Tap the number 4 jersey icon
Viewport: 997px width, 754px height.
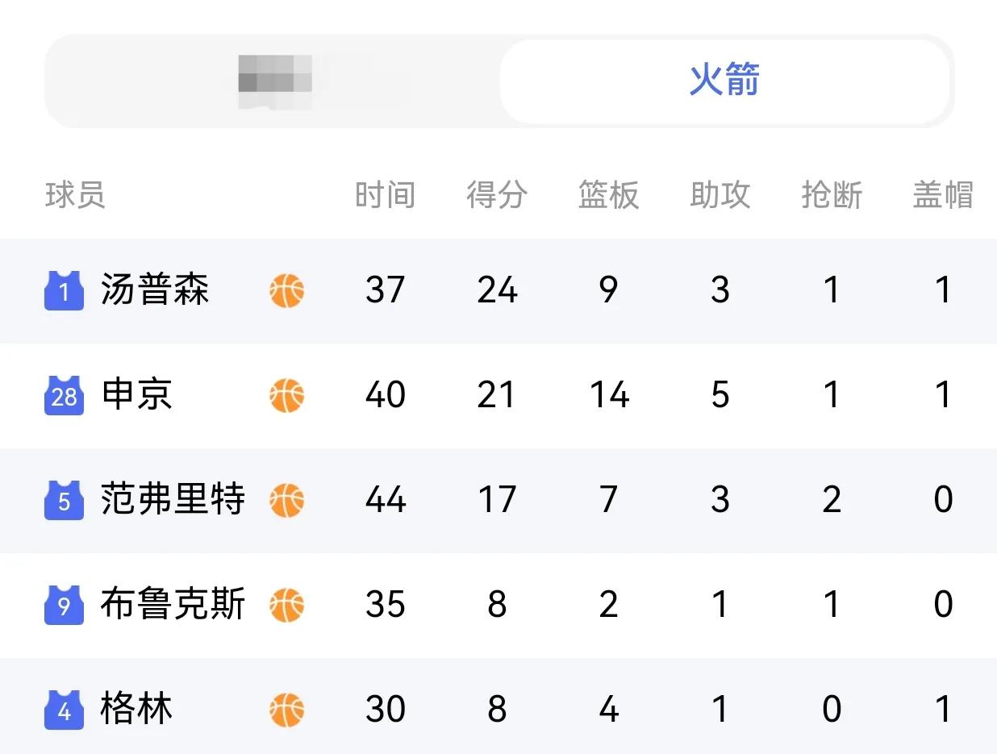pos(64,710)
